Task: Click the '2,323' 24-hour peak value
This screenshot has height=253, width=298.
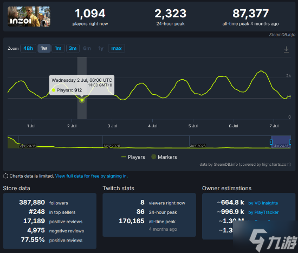Action: [171, 14]
